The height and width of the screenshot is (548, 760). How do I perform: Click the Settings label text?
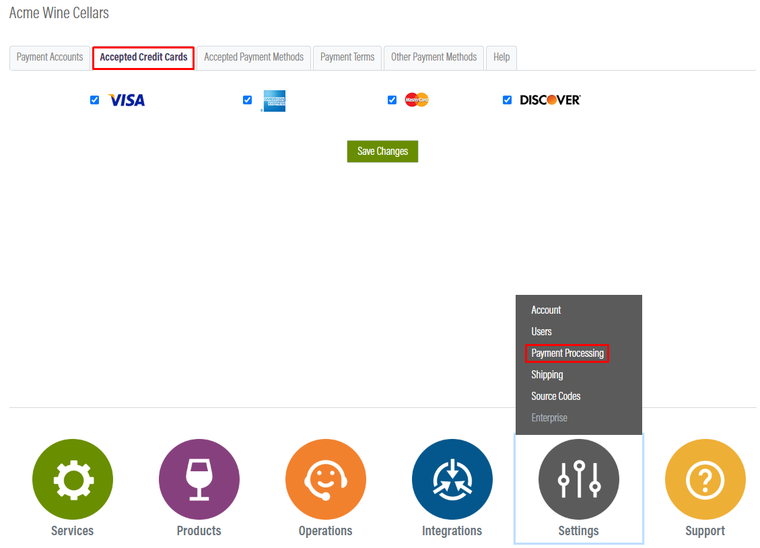pos(579,531)
